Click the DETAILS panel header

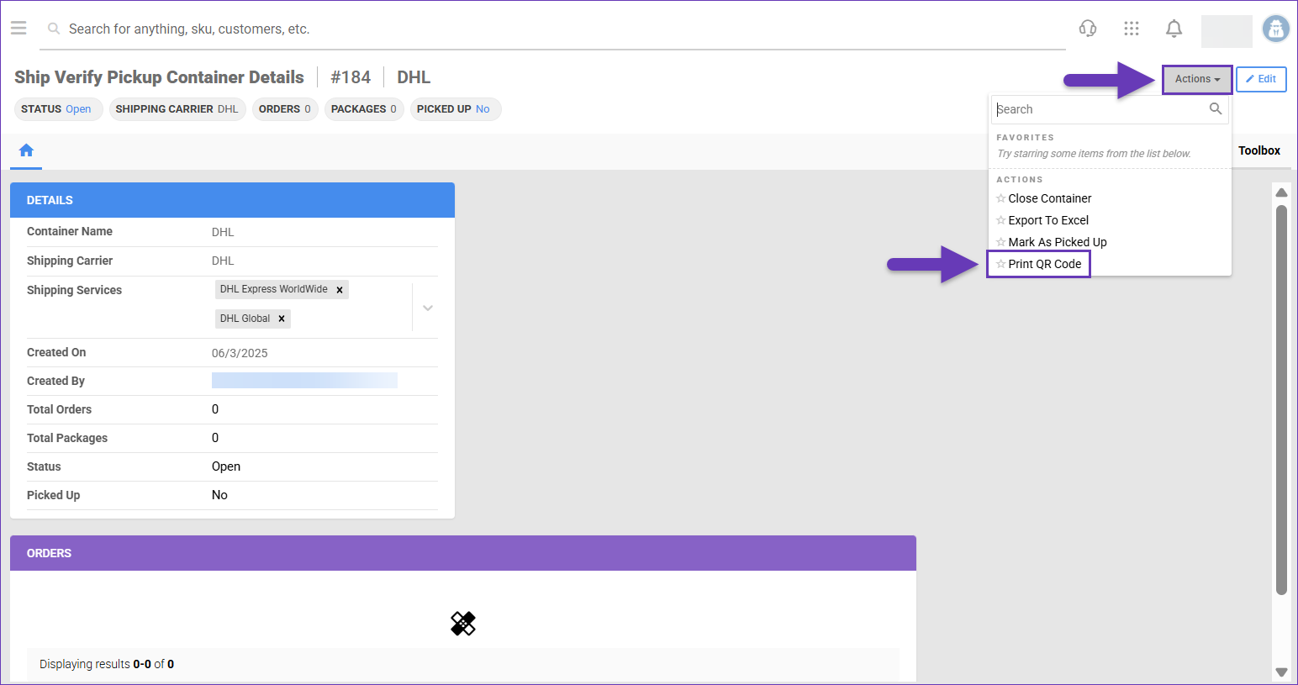232,200
